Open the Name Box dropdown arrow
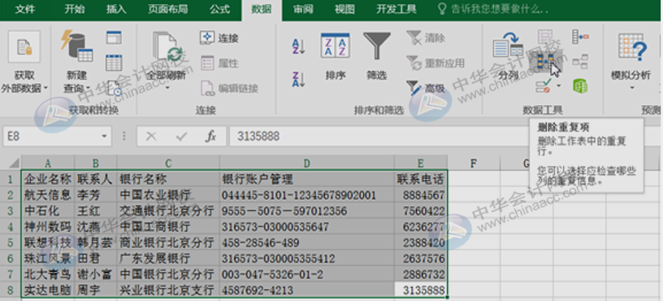This screenshot has width=663, height=301. 104,137
